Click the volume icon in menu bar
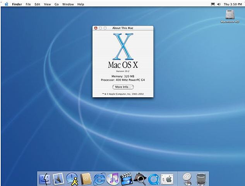This screenshot has height=186, width=245. click(219, 4)
